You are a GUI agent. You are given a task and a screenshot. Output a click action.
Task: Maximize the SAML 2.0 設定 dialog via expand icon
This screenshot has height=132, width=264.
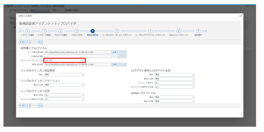(x=241, y=16)
